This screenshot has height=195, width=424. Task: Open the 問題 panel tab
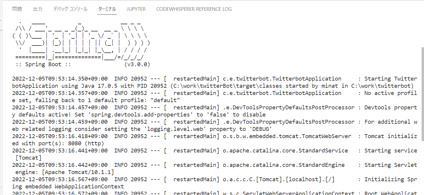coord(17,9)
